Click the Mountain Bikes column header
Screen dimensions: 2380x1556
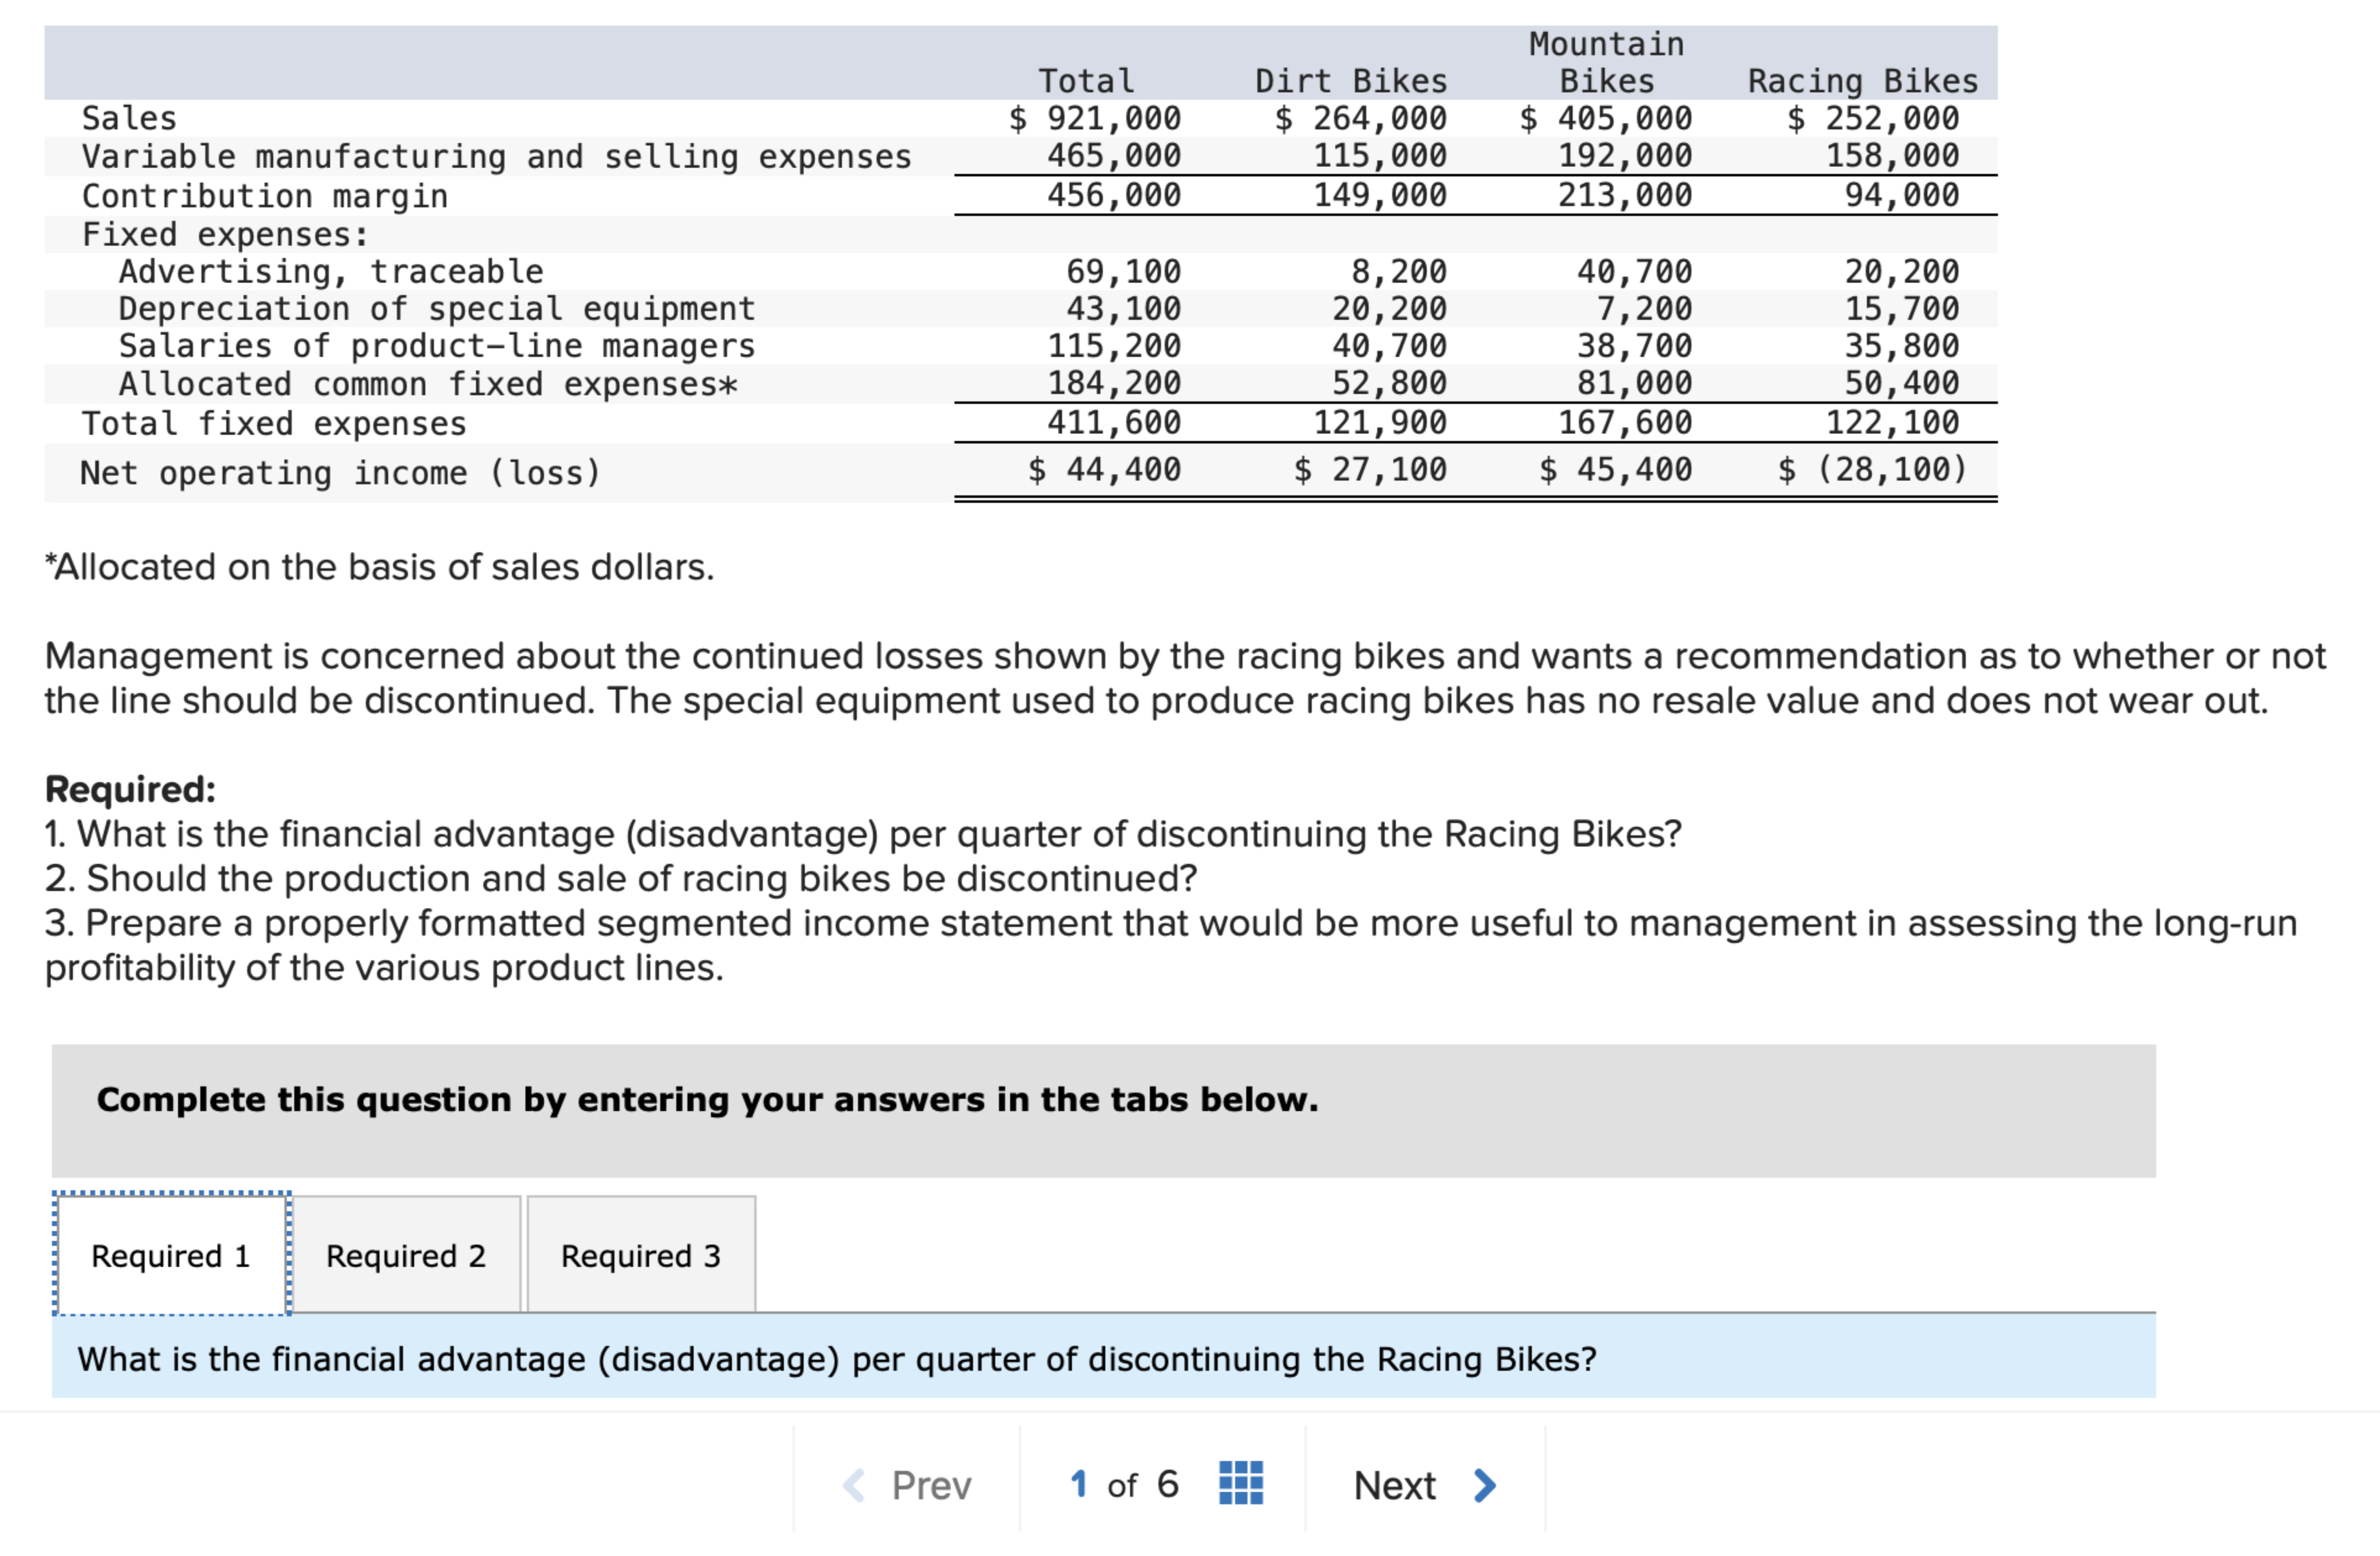click(x=1607, y=63)
